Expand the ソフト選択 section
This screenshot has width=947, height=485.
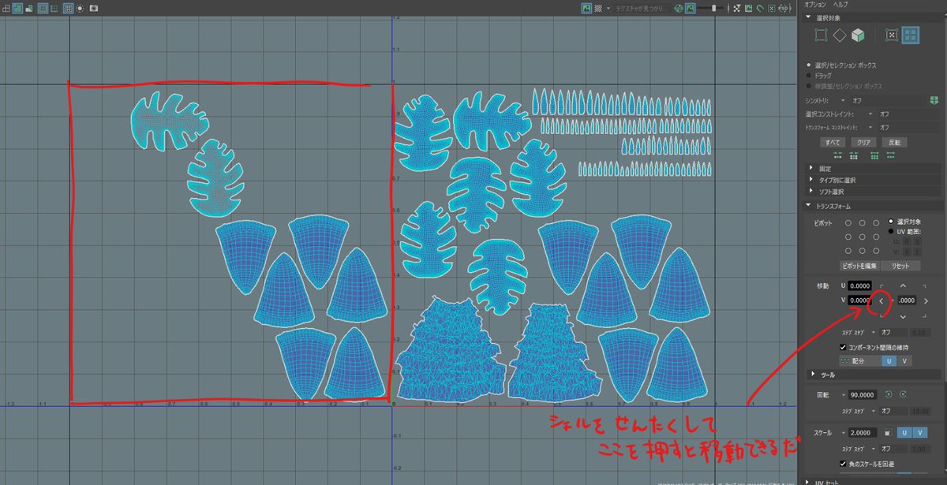click(x=873, y=192)
